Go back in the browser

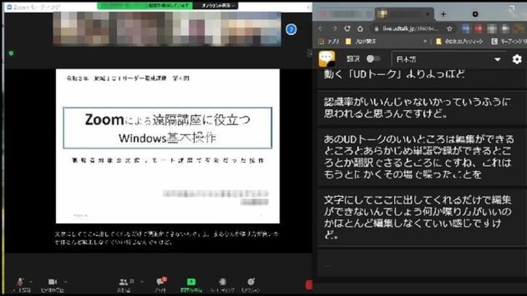(321, 28)
